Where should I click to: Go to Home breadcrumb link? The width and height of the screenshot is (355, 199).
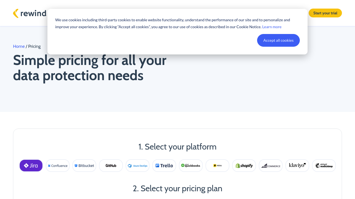[x=19, y=46]
